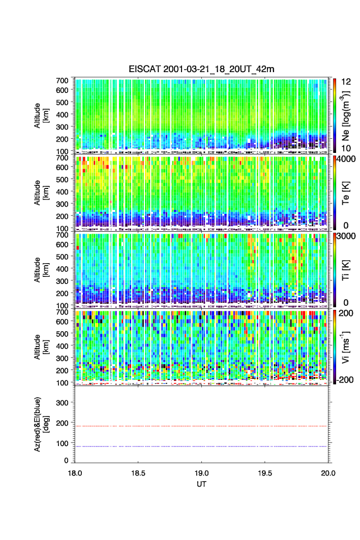The image size is (360, 540).
Task: Click the Altitude [km] label of top panel
Action: click(41, 115)
